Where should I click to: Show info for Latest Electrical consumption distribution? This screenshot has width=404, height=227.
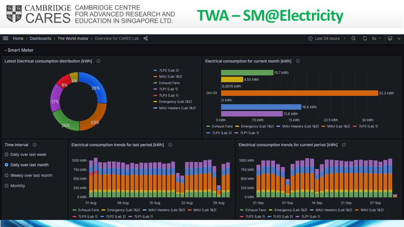[x=98, y=61]
